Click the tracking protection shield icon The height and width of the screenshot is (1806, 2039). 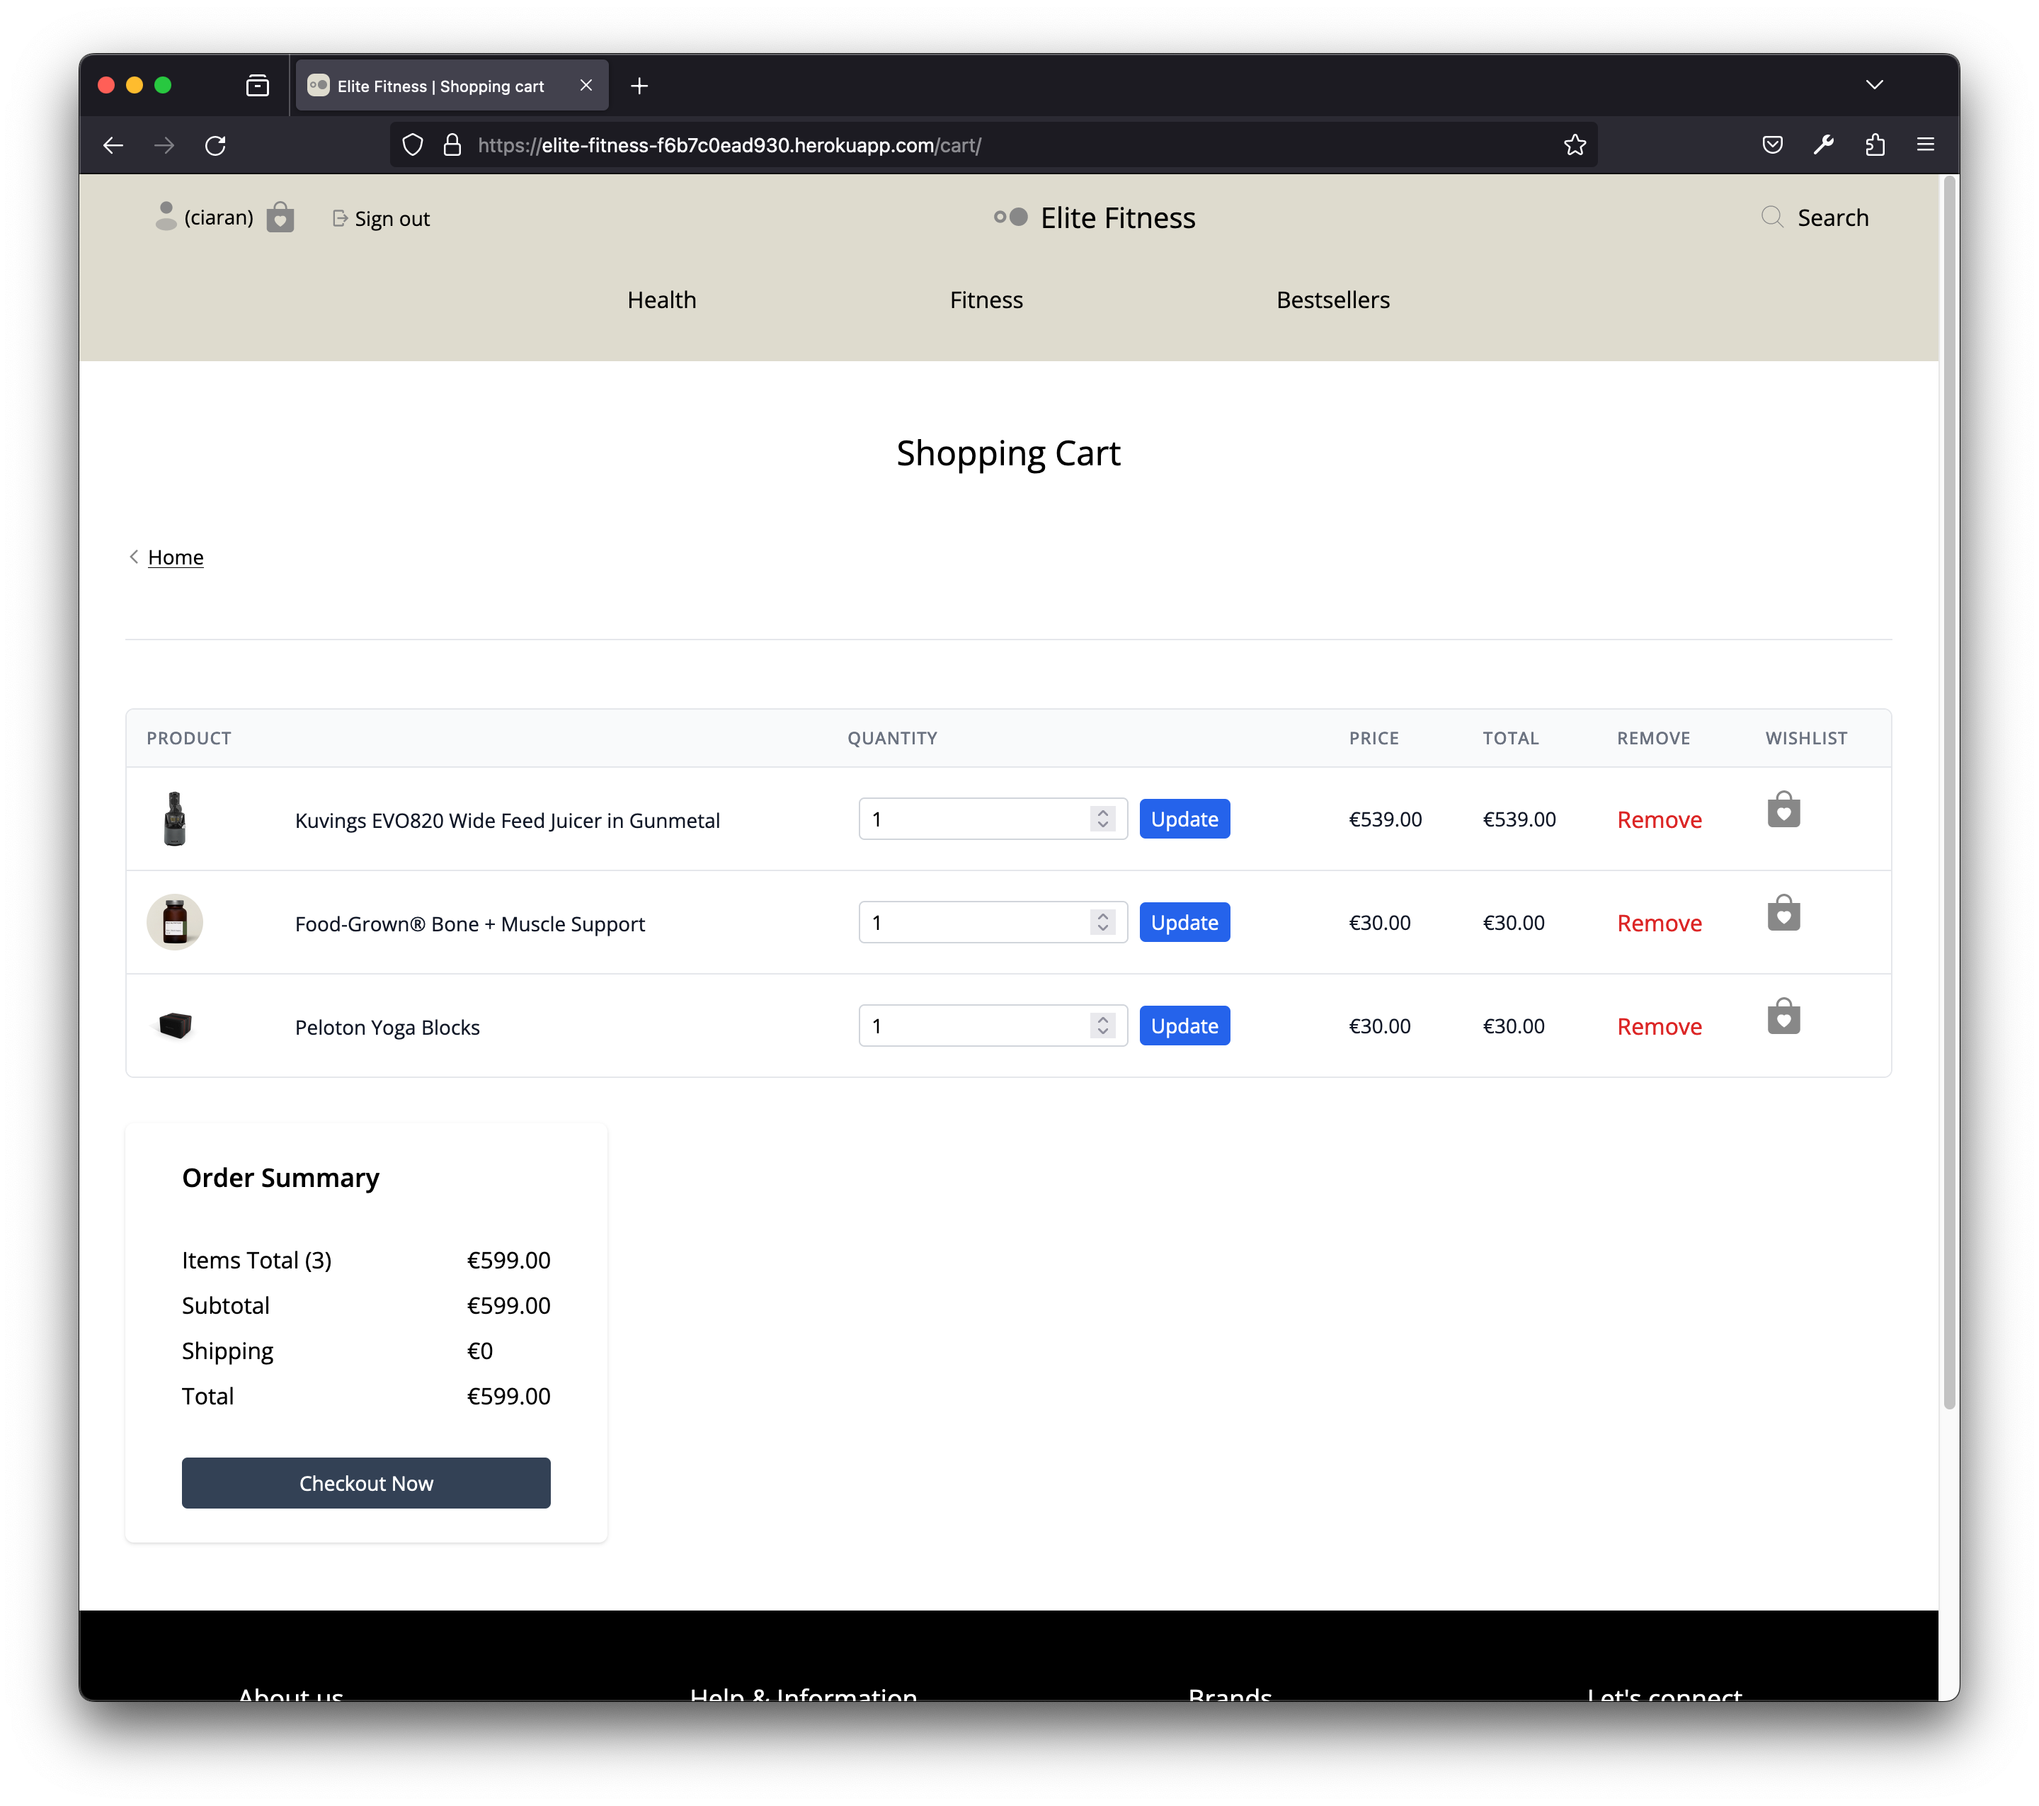pyautogui.click(x=413, y=146)
